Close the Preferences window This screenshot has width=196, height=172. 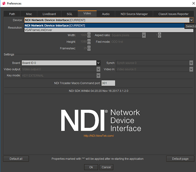[194, 3]
